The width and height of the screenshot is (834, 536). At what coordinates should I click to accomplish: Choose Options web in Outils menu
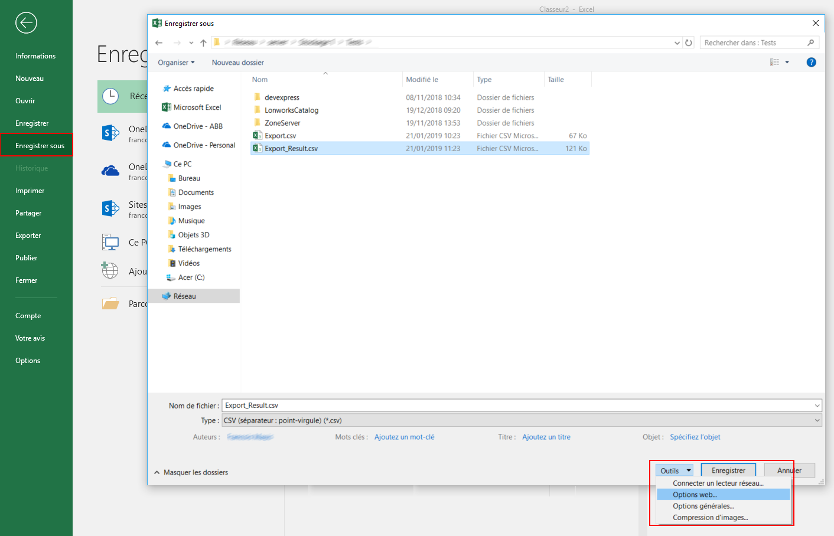[724, 495]
